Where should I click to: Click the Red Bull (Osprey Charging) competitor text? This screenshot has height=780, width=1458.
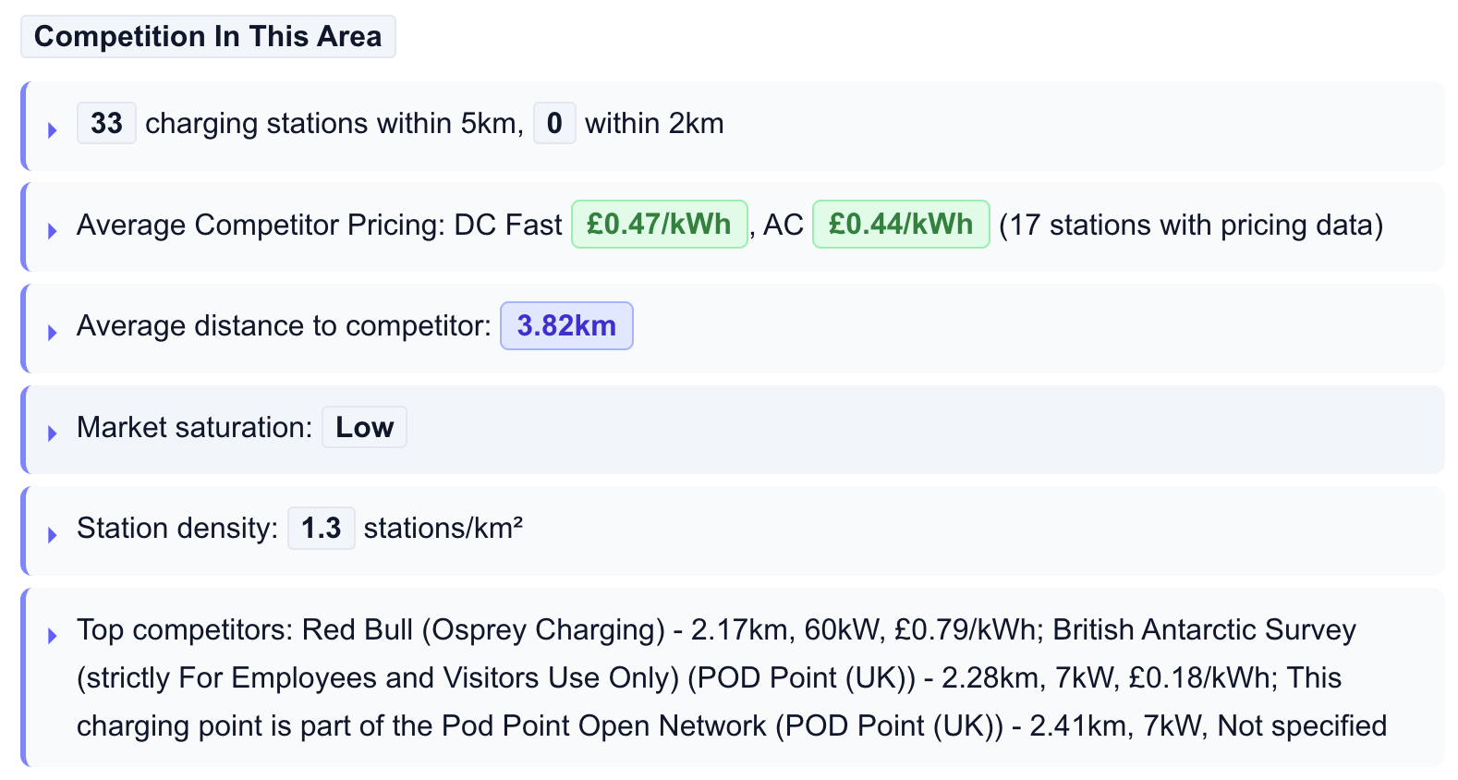click(x=483, y=630)
